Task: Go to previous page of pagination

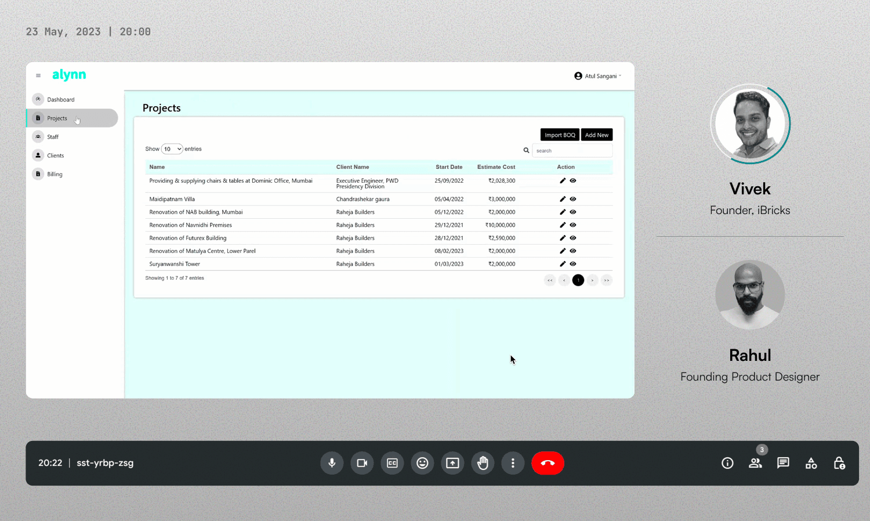Action: (x=564, y=280)
